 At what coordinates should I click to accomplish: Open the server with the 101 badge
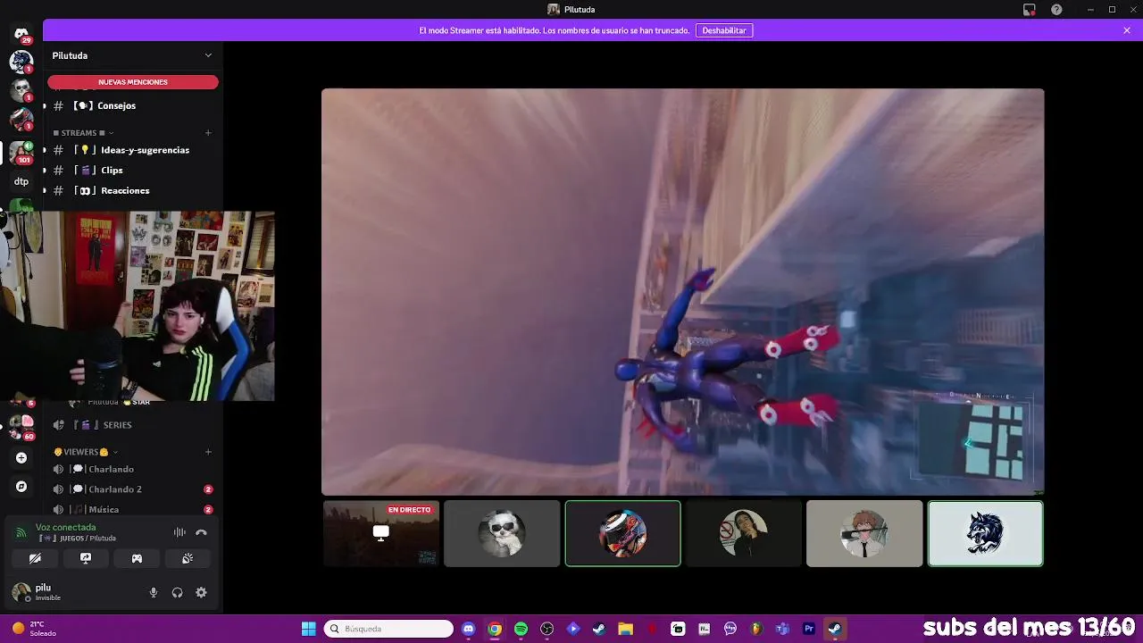click(21, 153)
